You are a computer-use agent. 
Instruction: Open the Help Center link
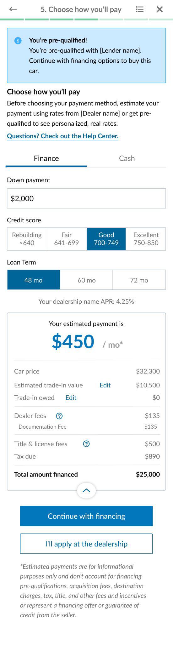[63, 136]
